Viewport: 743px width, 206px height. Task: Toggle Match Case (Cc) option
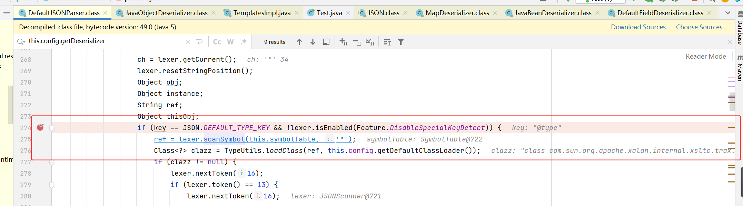coord(217,42)
